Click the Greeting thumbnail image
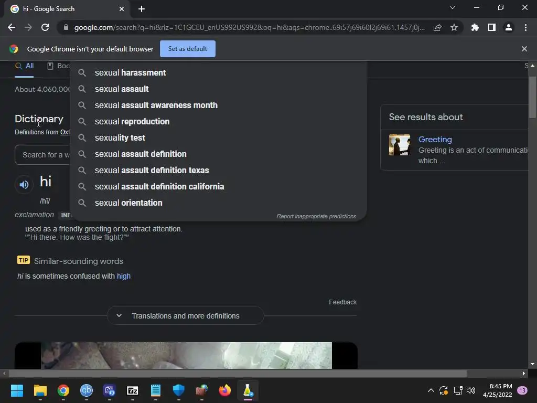537x403 pixels. pos(400,145)
